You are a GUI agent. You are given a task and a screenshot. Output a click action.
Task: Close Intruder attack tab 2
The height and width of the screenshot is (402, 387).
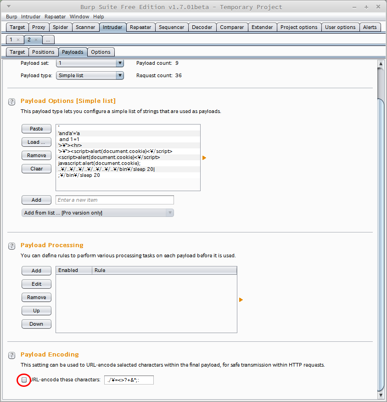[x=36, y=40]
